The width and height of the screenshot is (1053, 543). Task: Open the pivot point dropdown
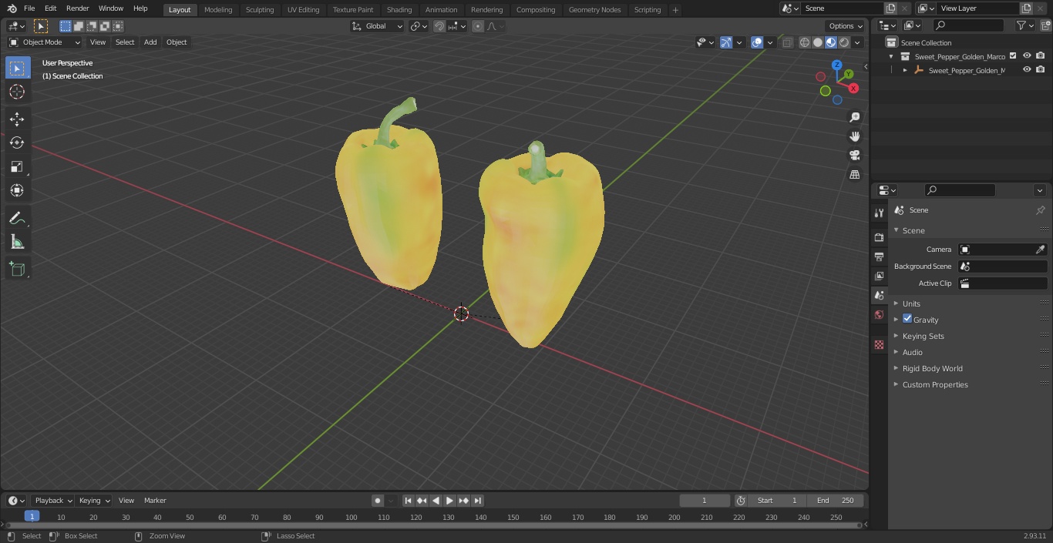coord(419,26)
